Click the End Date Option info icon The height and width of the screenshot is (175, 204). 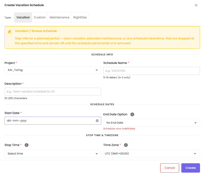(x=132, y=114)
